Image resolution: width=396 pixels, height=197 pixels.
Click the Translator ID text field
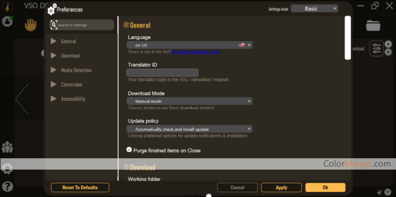pos(162,73)
